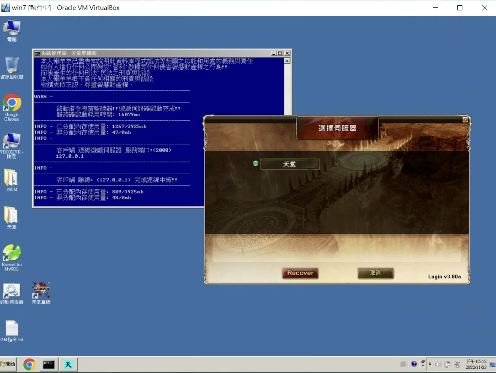
Task: Maximize the Oracle VM VirtualBox window
Action: click(x=460, y=8)
